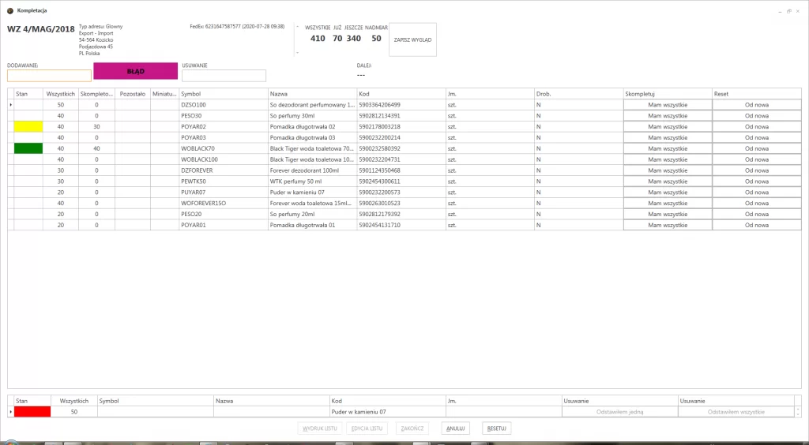Select code cell 5900232200573
Image resolution: width=809 pixels, height=445 pixels.
coord(401,192)
